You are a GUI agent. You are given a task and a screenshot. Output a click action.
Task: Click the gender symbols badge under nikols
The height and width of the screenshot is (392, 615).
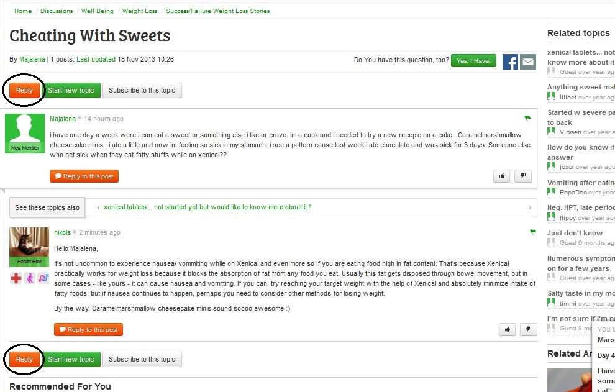pos(43,278)
